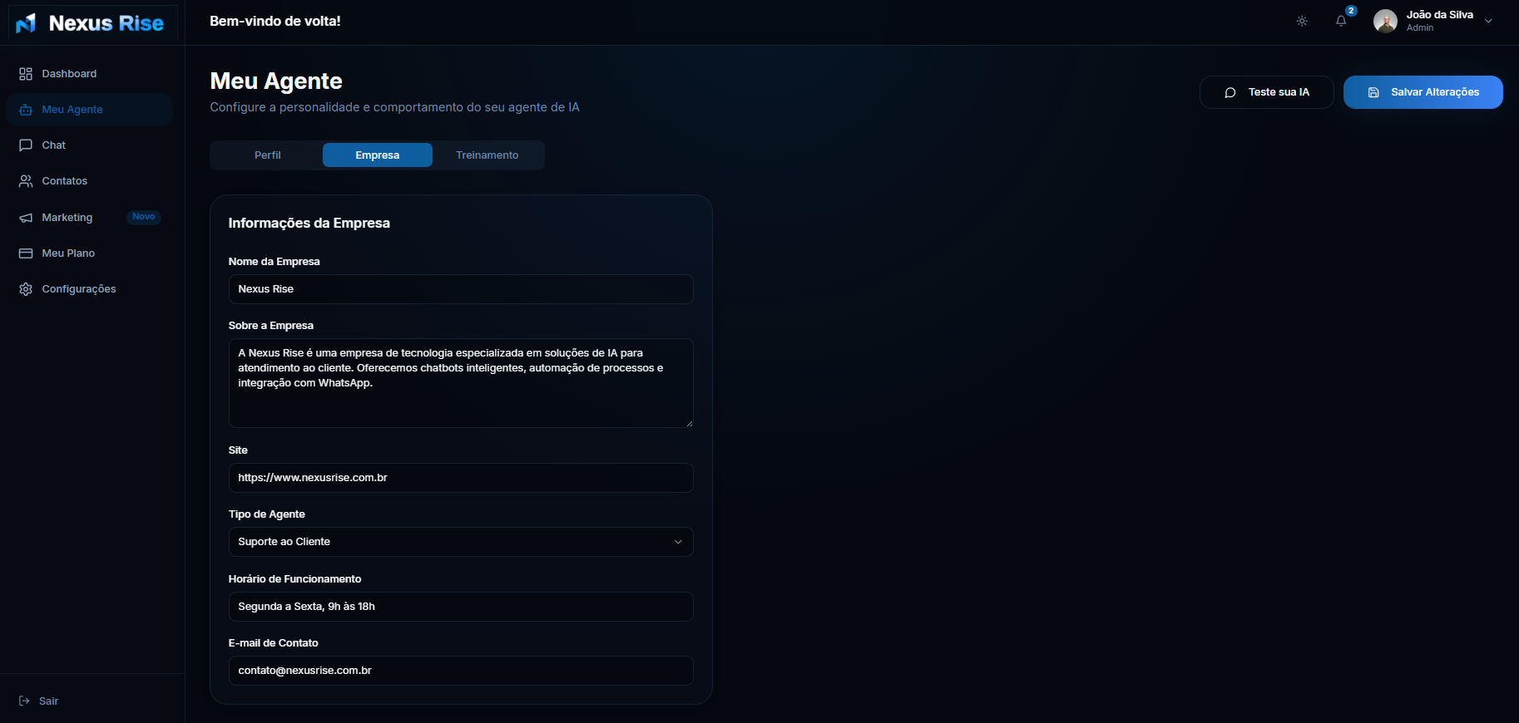Open the Dashboard grid icon
The height and width of the screenshot is (723, 1519).
(26, 74)
